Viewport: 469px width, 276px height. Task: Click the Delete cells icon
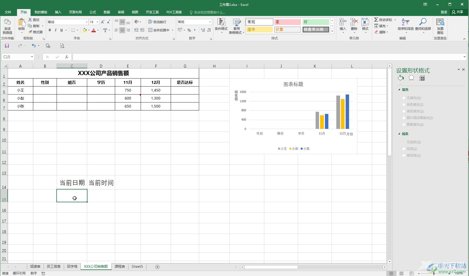[x=354, y=22]
